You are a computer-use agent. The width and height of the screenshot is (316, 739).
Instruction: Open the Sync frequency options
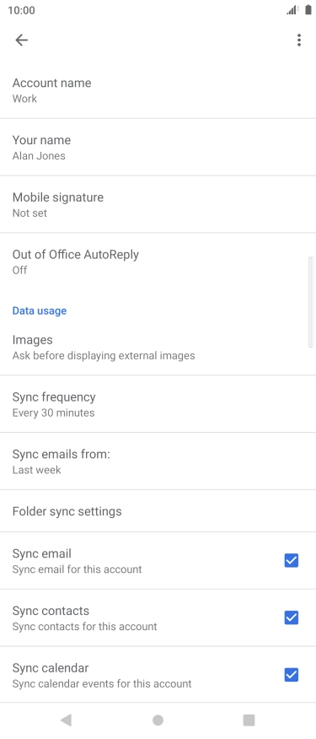click(x=158, y=404)
